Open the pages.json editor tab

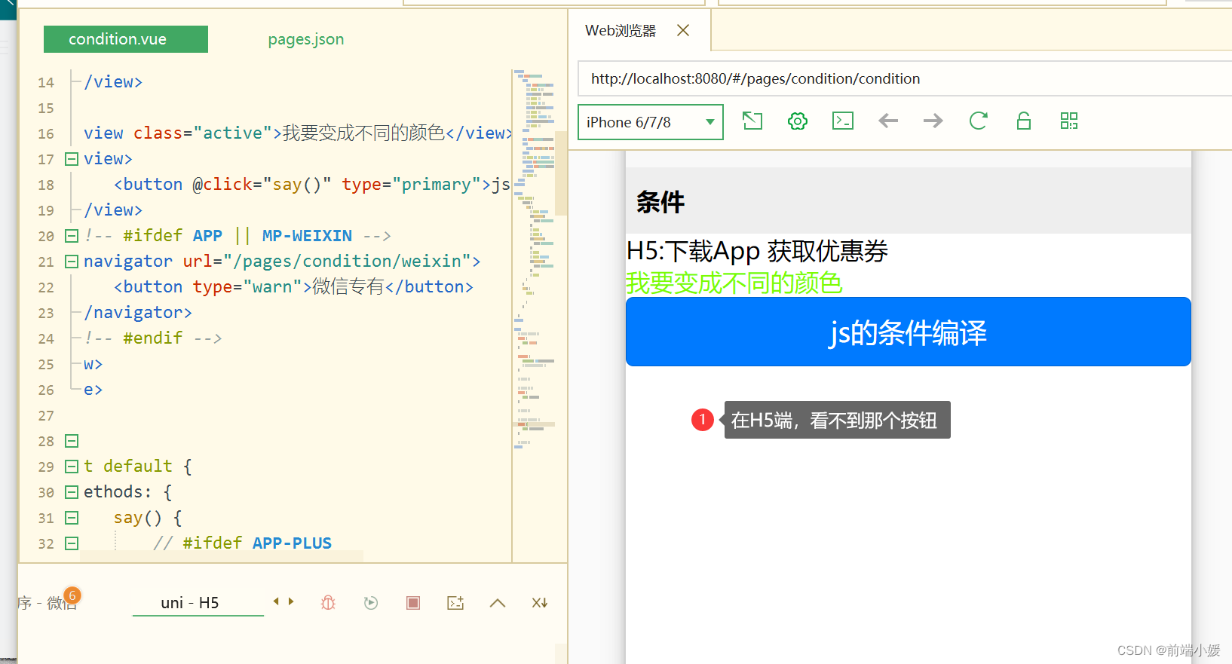click(x=306, y=39)
